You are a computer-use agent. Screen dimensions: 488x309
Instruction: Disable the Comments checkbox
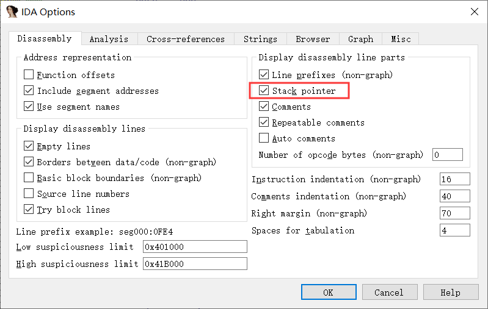click(x=264, y=106)
